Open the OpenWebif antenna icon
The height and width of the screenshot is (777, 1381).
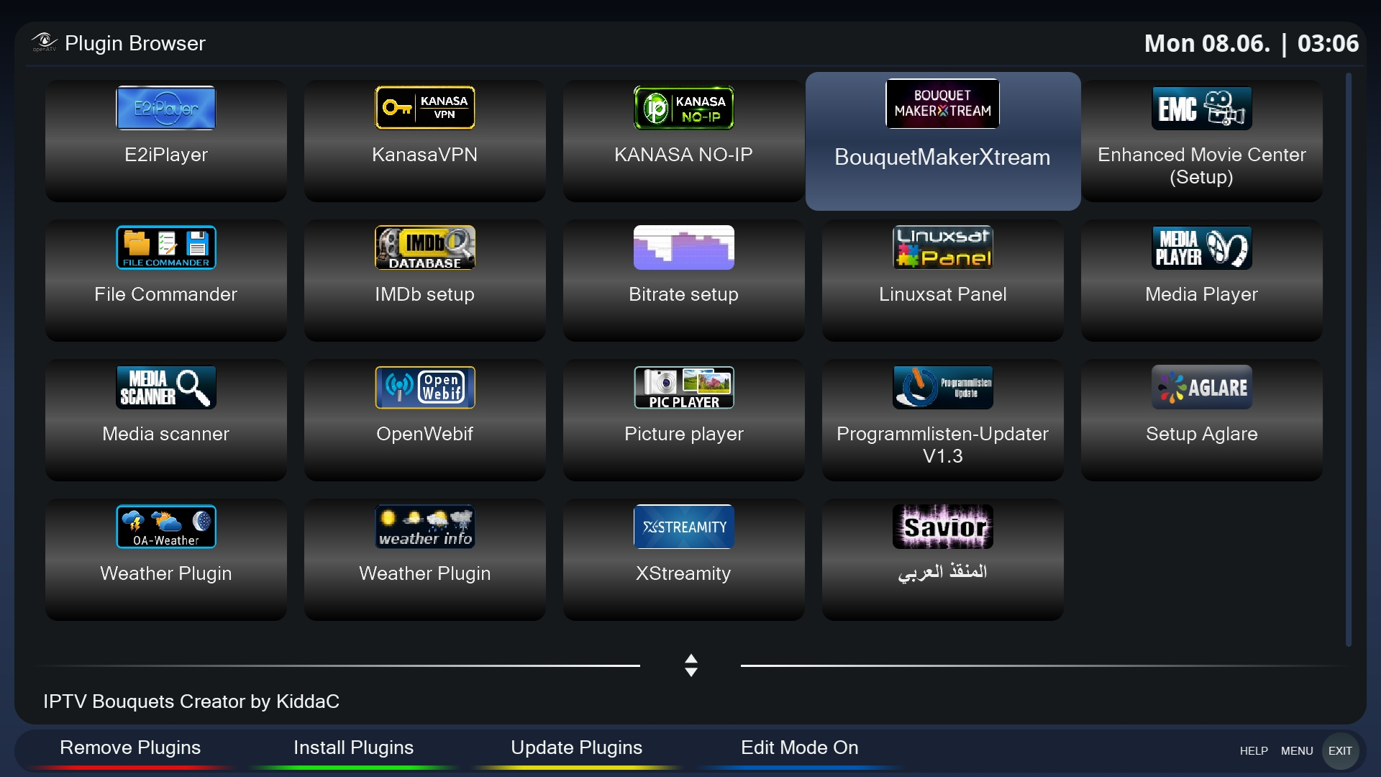(x=425, y=387)
